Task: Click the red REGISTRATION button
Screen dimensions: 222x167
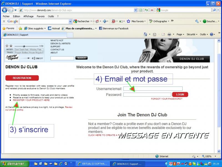Action: 22,78
